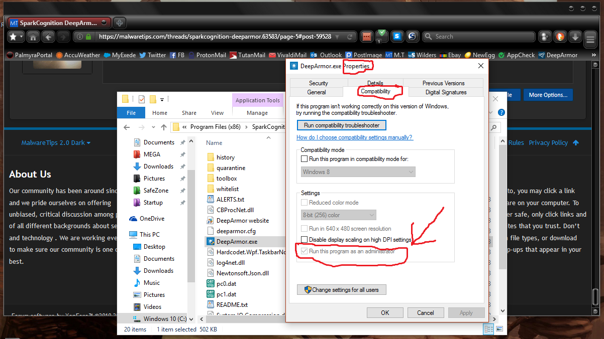Click in the browser Search field
This screenshot has width=604, height=339.
(478, 37)
